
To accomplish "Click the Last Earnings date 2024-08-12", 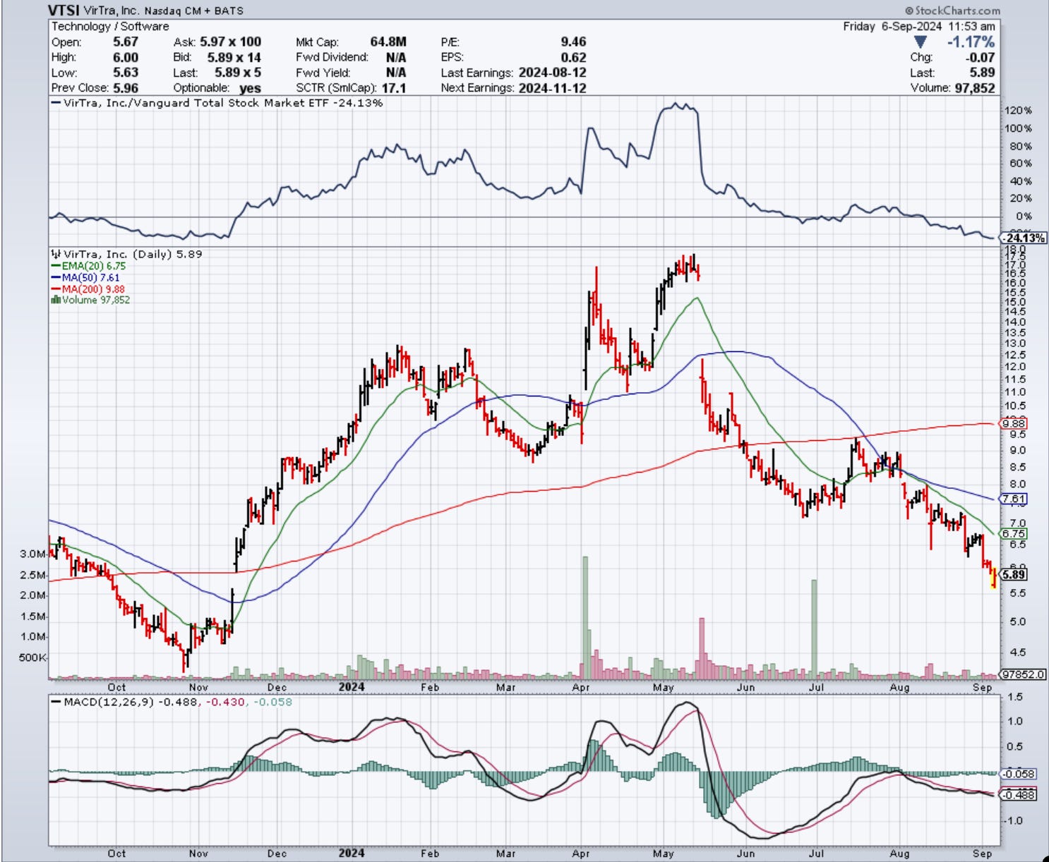I will coord(552,73).
